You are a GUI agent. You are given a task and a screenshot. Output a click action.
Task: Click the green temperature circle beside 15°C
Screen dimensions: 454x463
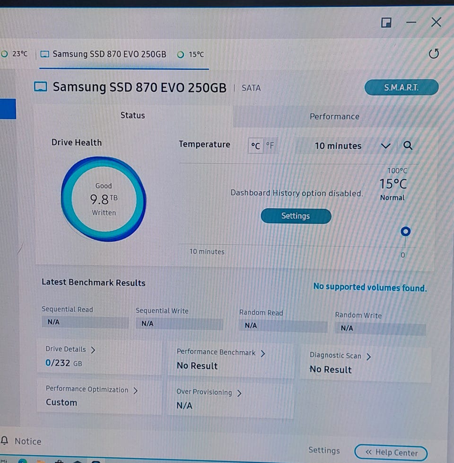point(181,54)
